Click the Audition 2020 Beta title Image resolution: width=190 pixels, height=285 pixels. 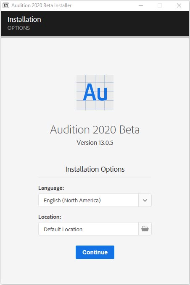(x=95, y=129)
